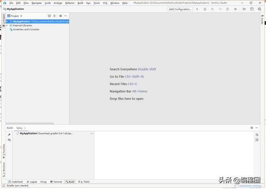Open the Window menu
The height and width of the screenshot is (189, 266).
tap(115, 3)
